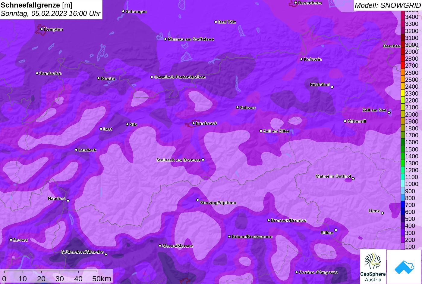Screen dimensions: 422x284
Task: Click the Sillian city marker
Action: coord(336,230)
